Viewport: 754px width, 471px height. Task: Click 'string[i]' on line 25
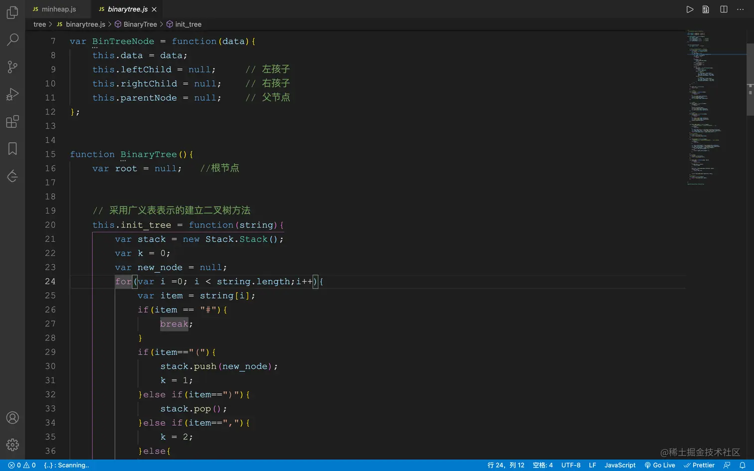225,296
